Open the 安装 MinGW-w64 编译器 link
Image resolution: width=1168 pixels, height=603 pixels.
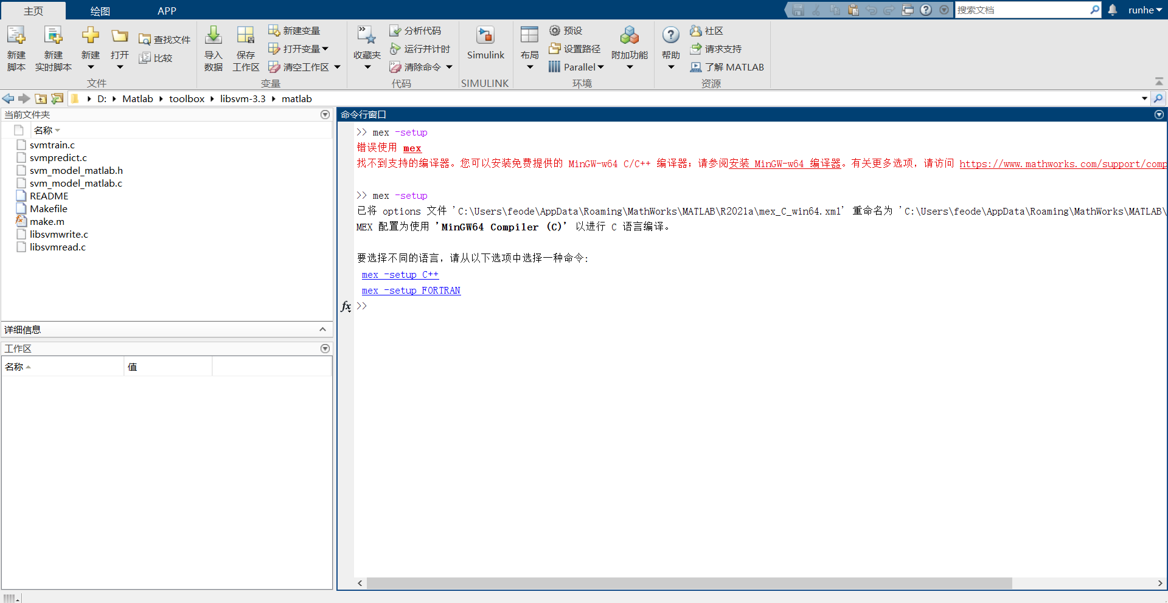785,164
